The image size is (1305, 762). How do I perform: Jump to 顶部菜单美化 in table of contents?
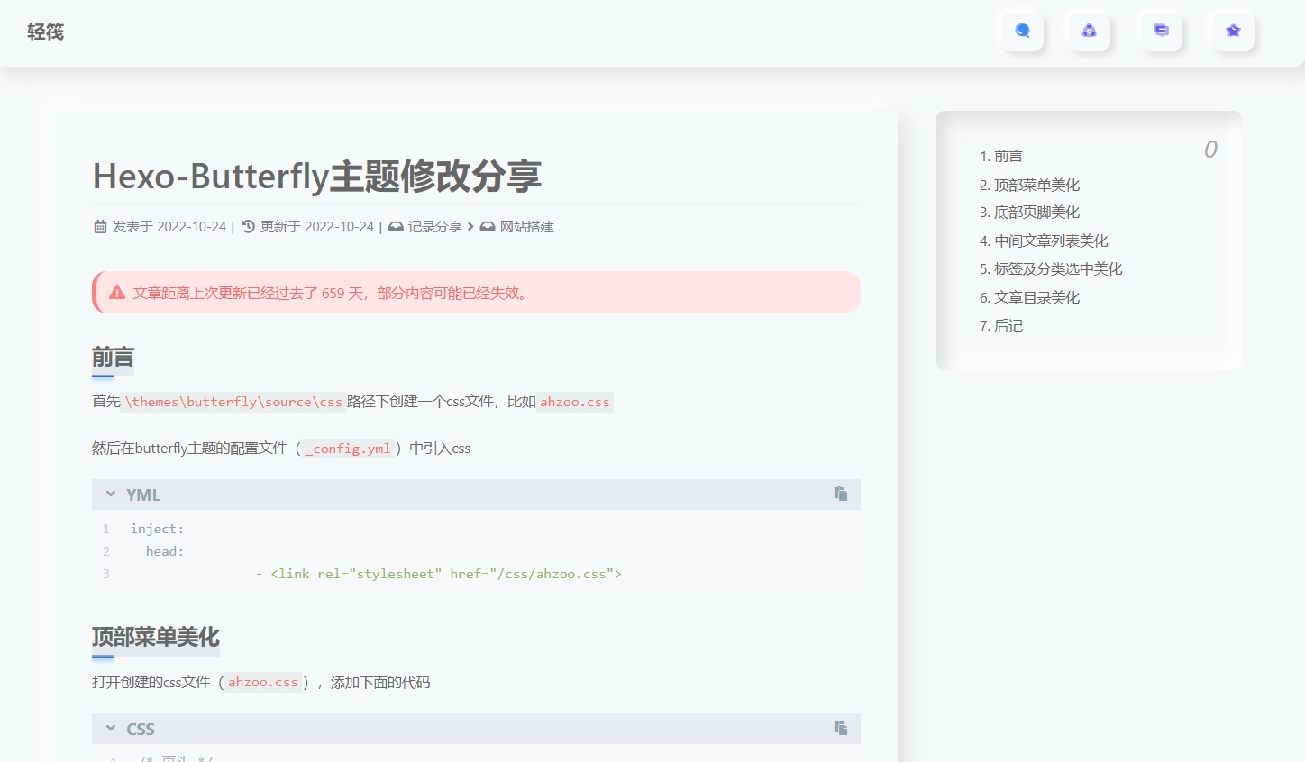click(x=1036, y=185)
